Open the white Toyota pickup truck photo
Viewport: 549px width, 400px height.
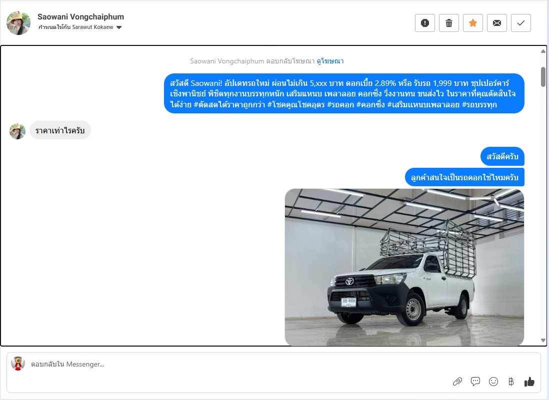pos(404,267)
